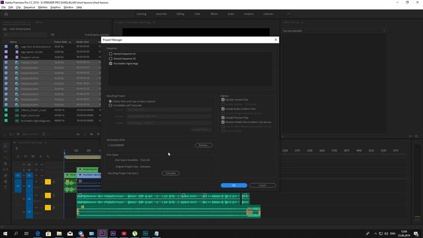This screenshot has height=238, width=423.
Task: Toggle Exclude Unused Clips option
Action: point(223,100)
